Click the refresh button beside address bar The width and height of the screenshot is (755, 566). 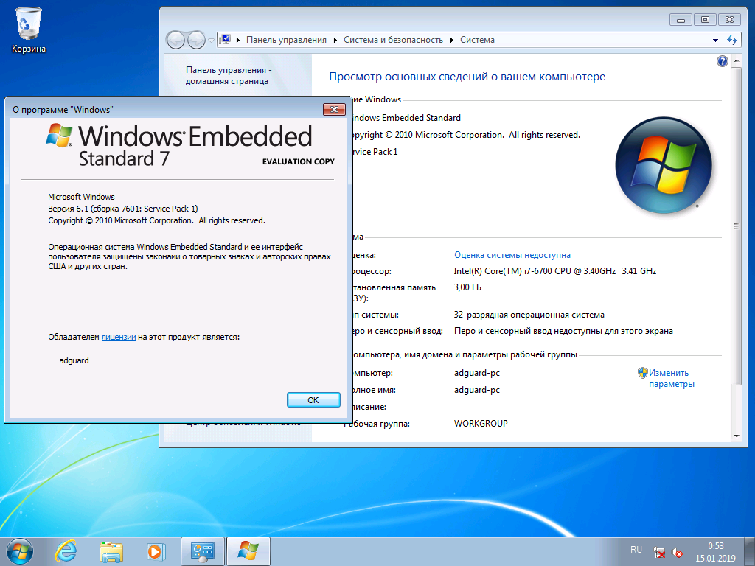tap(732, 40)
